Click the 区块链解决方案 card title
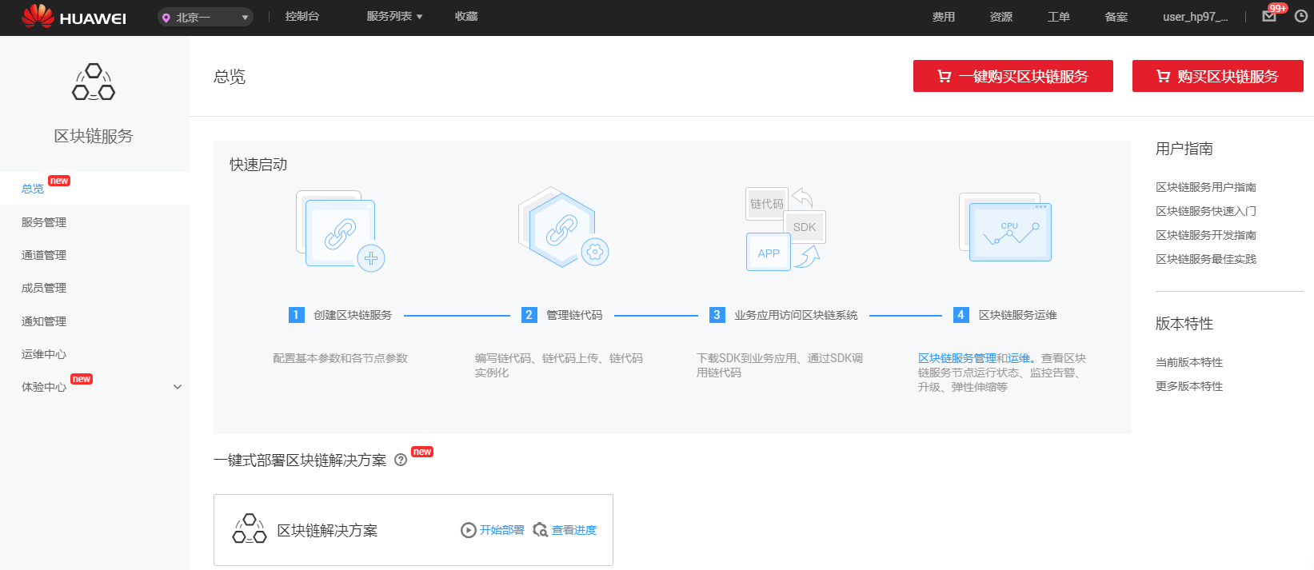 (x=327, y=531)
